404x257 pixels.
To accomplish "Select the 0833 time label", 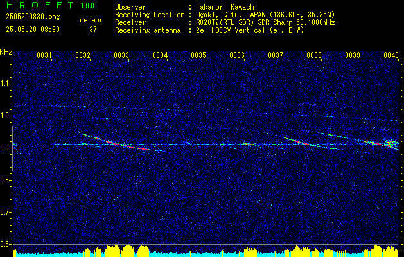I will click(x=121, y=55).
